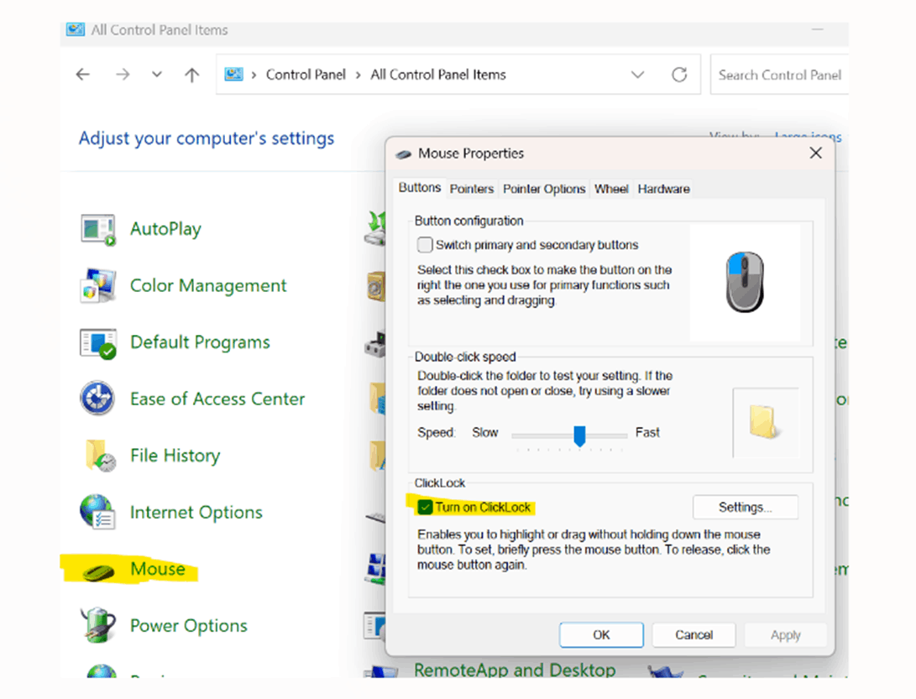Open the Mouse link
The width and height of the screenshot is (916, 699).
158,569
